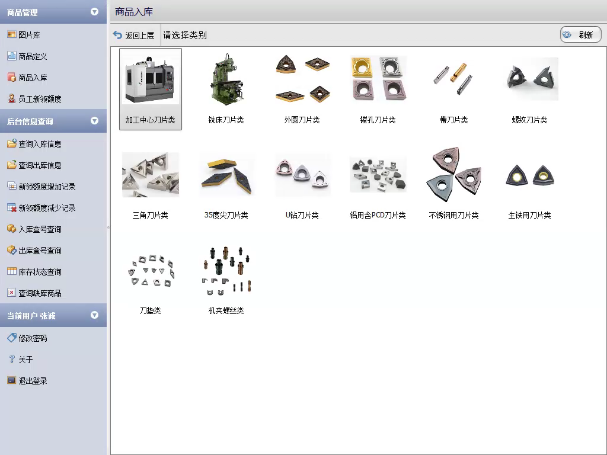
Task: Go to 商品入库 menu entry
Action: click(x=33, y=78)
